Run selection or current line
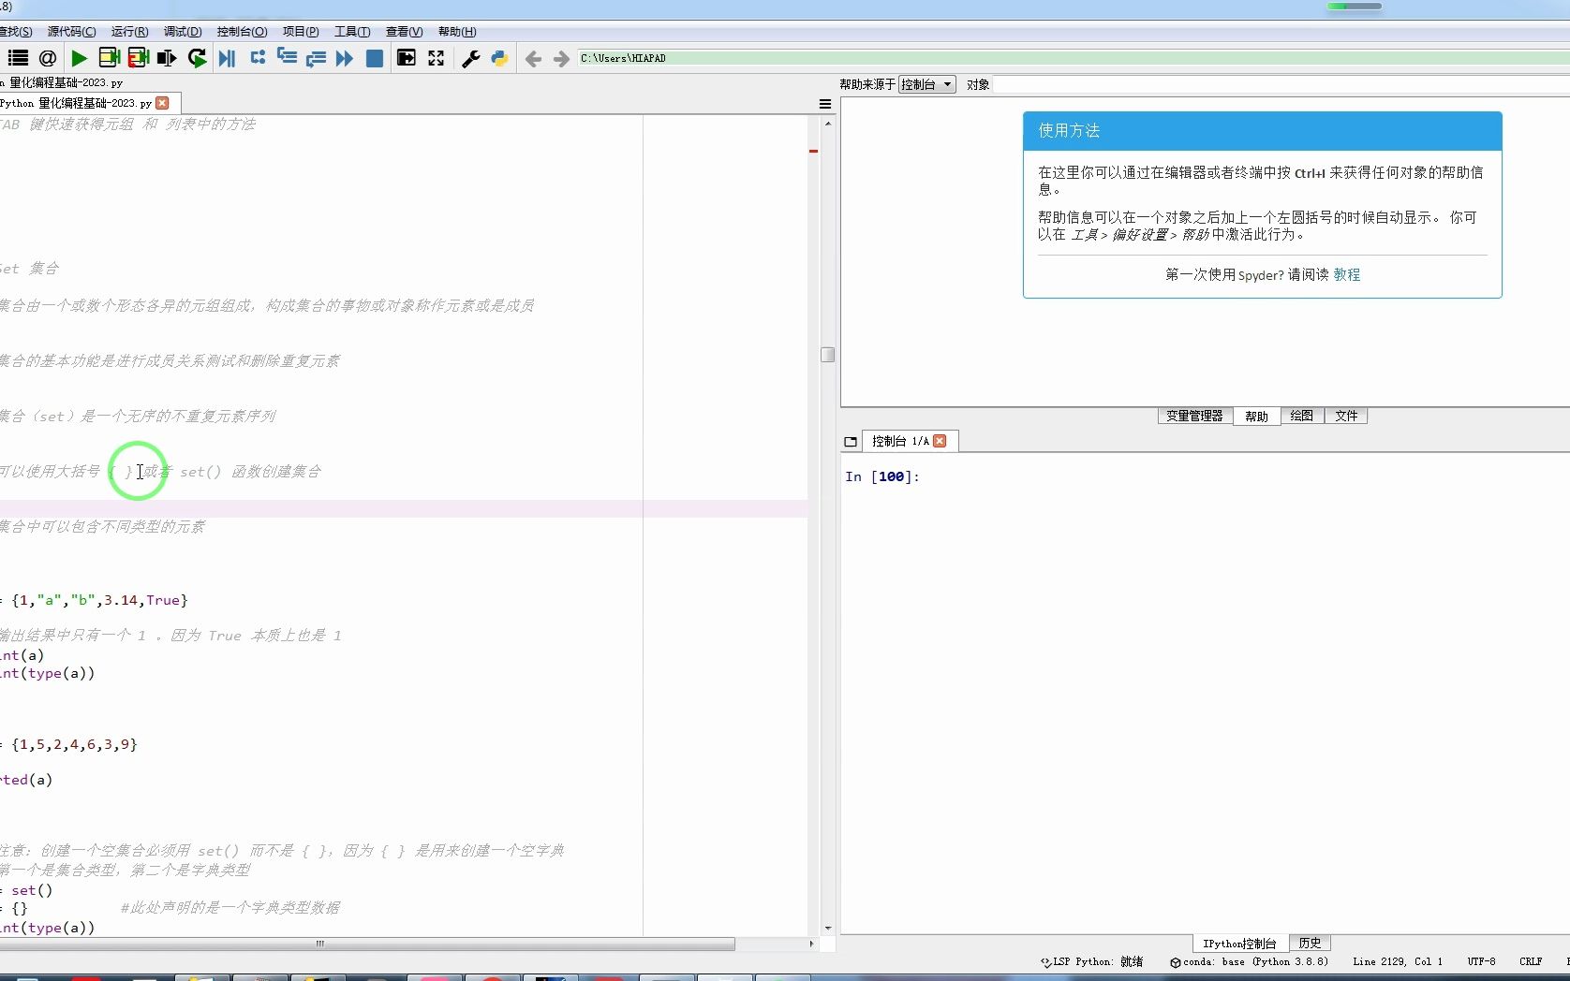 click(167, 58)
